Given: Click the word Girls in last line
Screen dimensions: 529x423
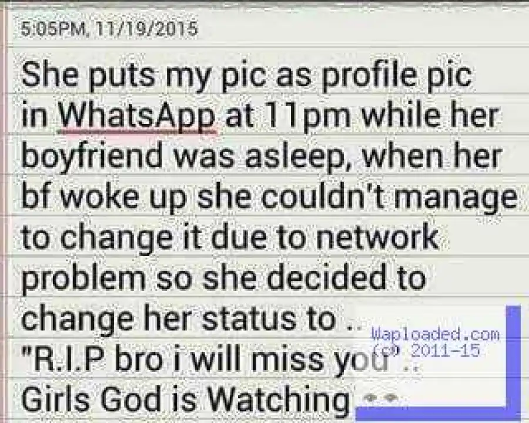Looking at the screenshot, I should (x=56, y=398).
